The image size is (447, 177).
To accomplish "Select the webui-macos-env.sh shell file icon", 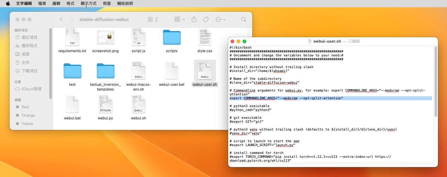I will point(138,71).
